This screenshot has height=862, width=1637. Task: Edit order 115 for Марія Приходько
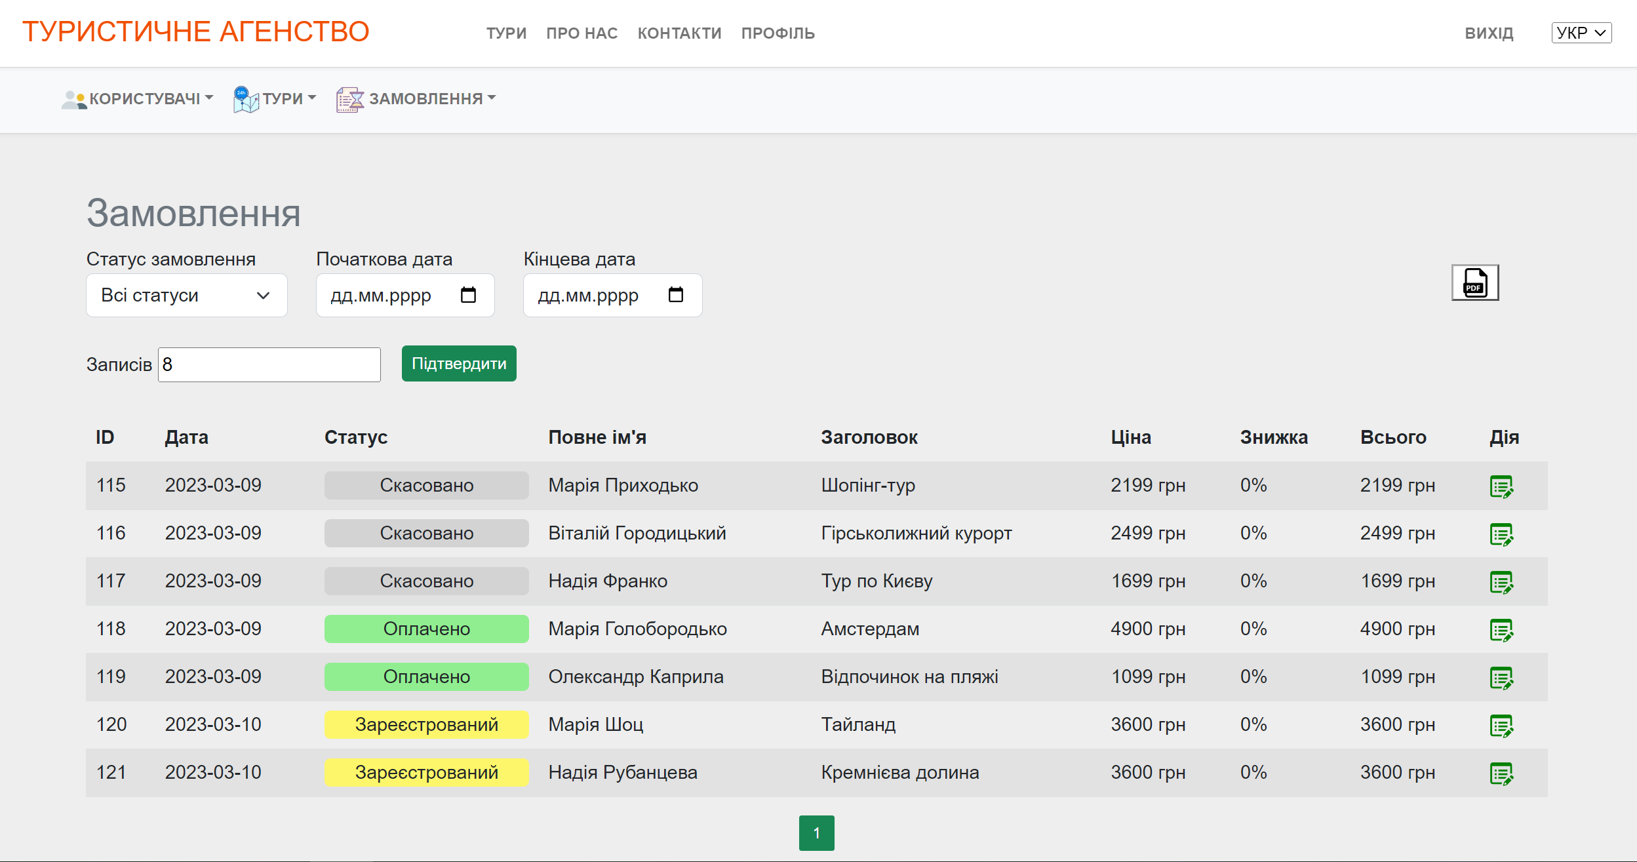tap(1501, 486)
